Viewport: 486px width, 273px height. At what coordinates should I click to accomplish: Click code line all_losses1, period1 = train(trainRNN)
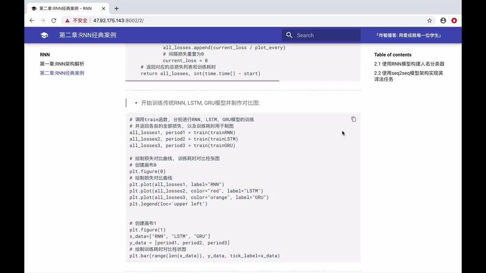point(182,132)
